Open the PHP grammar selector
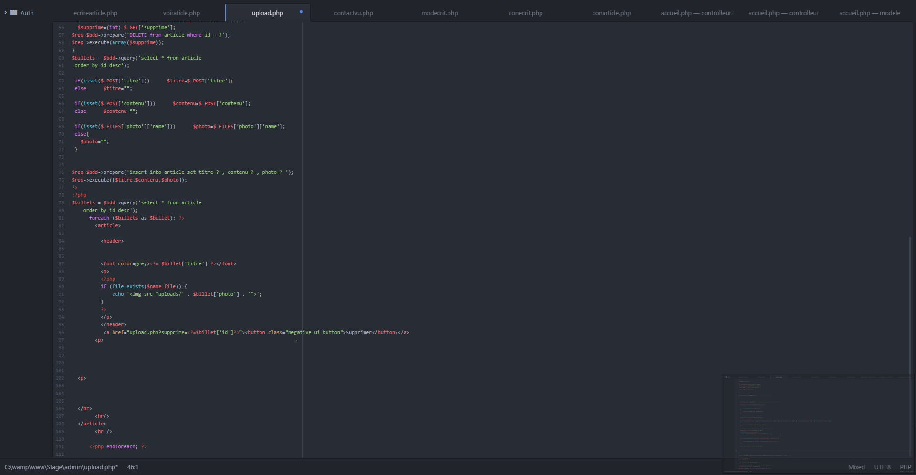Screen dimensions: 916x475 (x=905, y=467)
